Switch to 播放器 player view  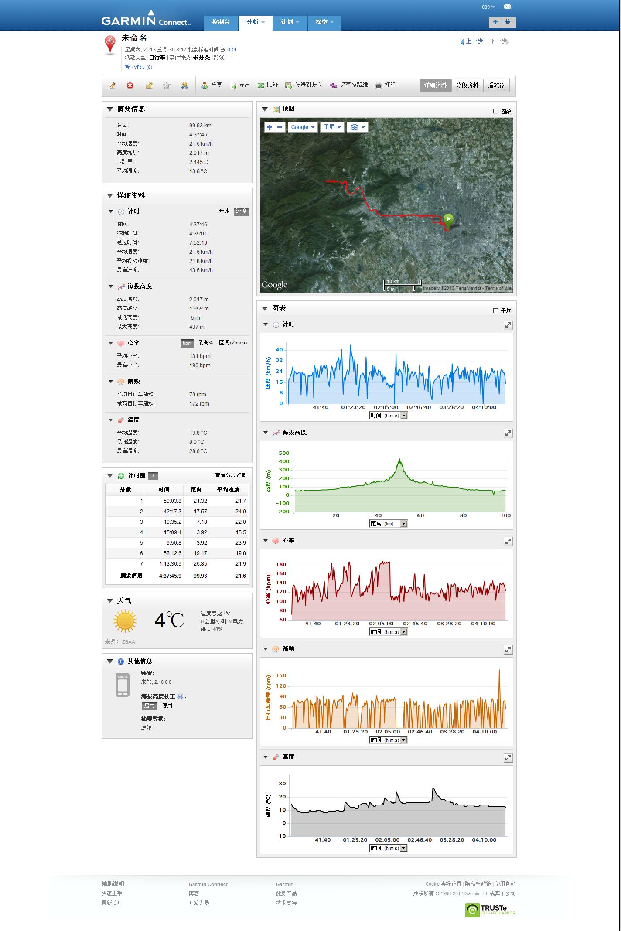pos(496,85)
